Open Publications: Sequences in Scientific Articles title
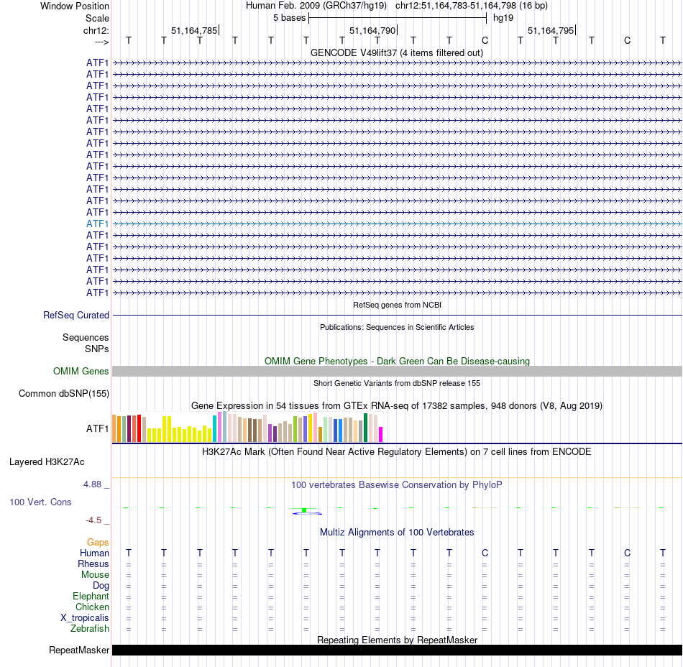The width and height of the screenshot is (683, 667). tap(397, 327)
